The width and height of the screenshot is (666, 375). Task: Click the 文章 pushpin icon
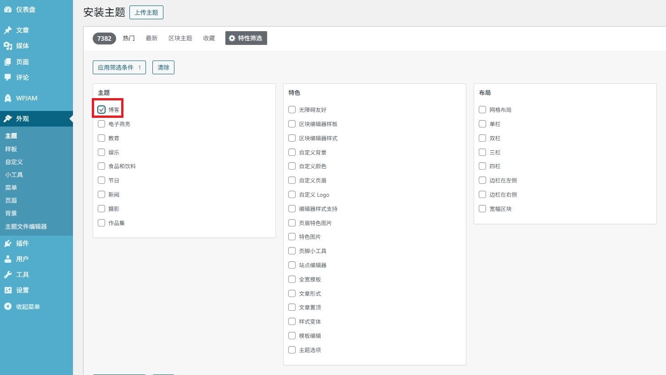click(x=8, y=30)
